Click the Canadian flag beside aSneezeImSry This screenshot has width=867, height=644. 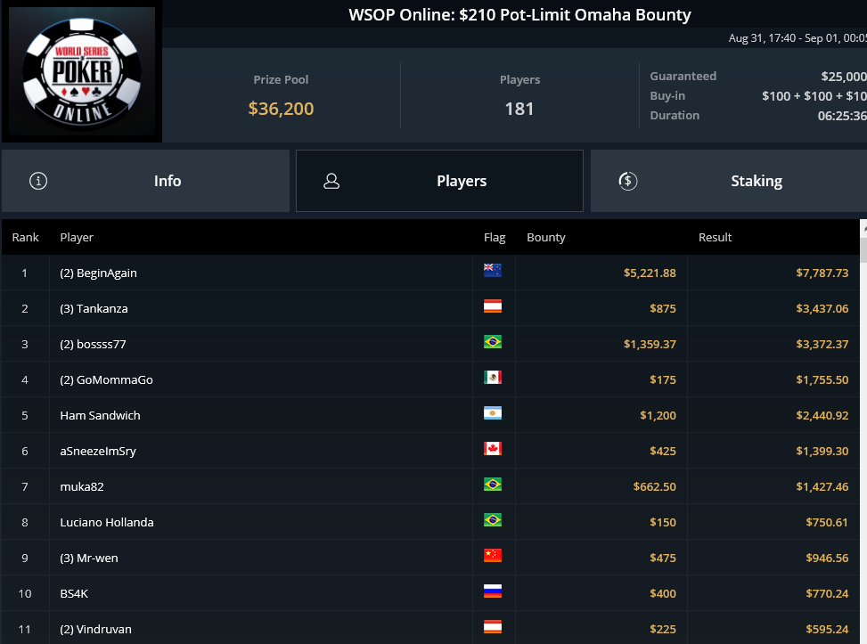tap(492, 448)
